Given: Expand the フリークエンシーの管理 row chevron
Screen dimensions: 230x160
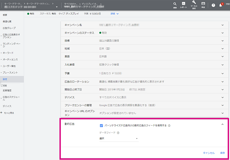Looking at the screenshot, I should (x=222, y=105).
